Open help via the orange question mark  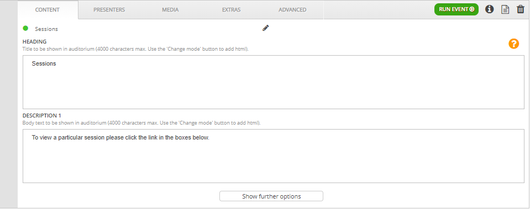[514, 44]
